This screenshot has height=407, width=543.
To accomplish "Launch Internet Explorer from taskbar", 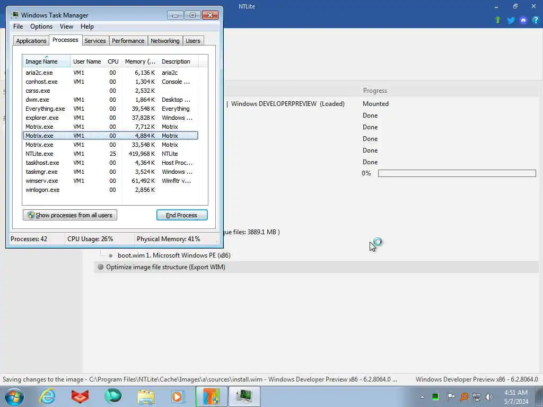I will (47, 396).
